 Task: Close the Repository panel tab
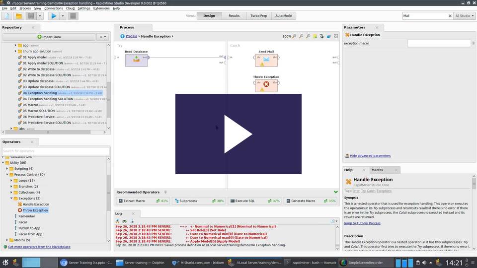[x=33, y=27]
